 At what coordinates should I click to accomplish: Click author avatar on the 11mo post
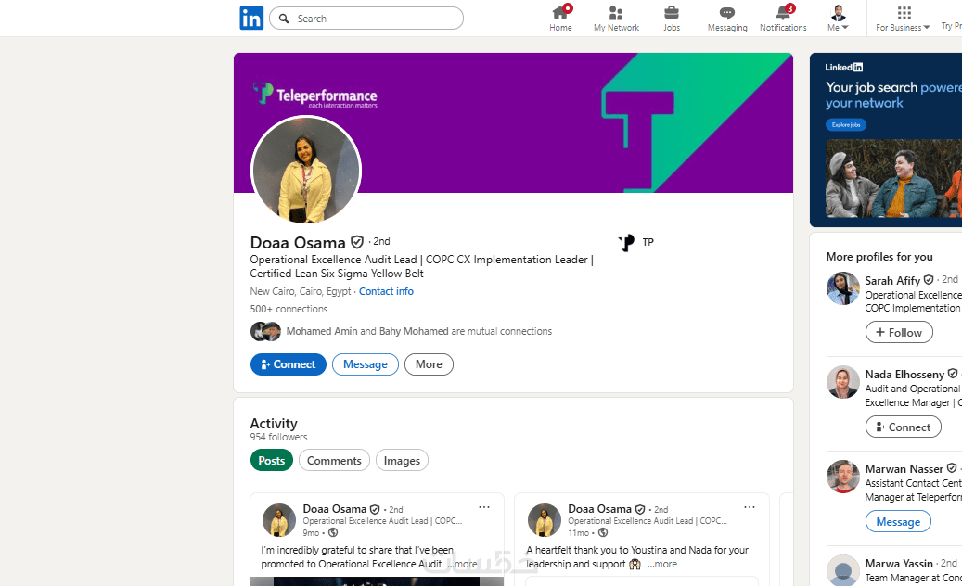point(545,520)
